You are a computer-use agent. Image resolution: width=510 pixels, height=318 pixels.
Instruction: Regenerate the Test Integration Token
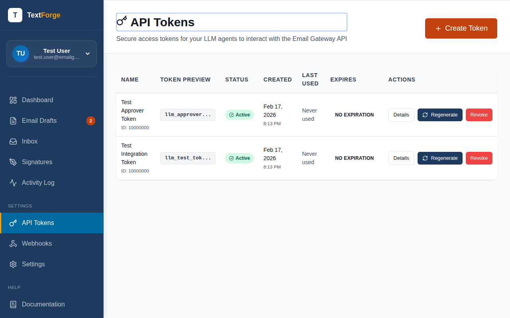click(440, 158)
